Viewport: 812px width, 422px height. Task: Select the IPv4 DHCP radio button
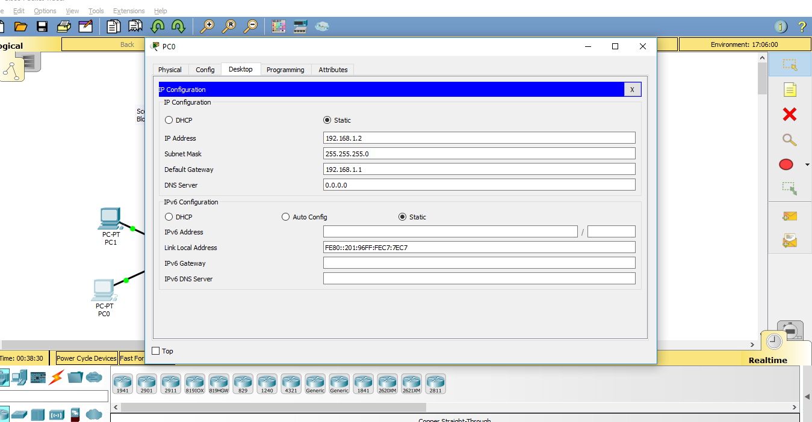tap(169, 120)
